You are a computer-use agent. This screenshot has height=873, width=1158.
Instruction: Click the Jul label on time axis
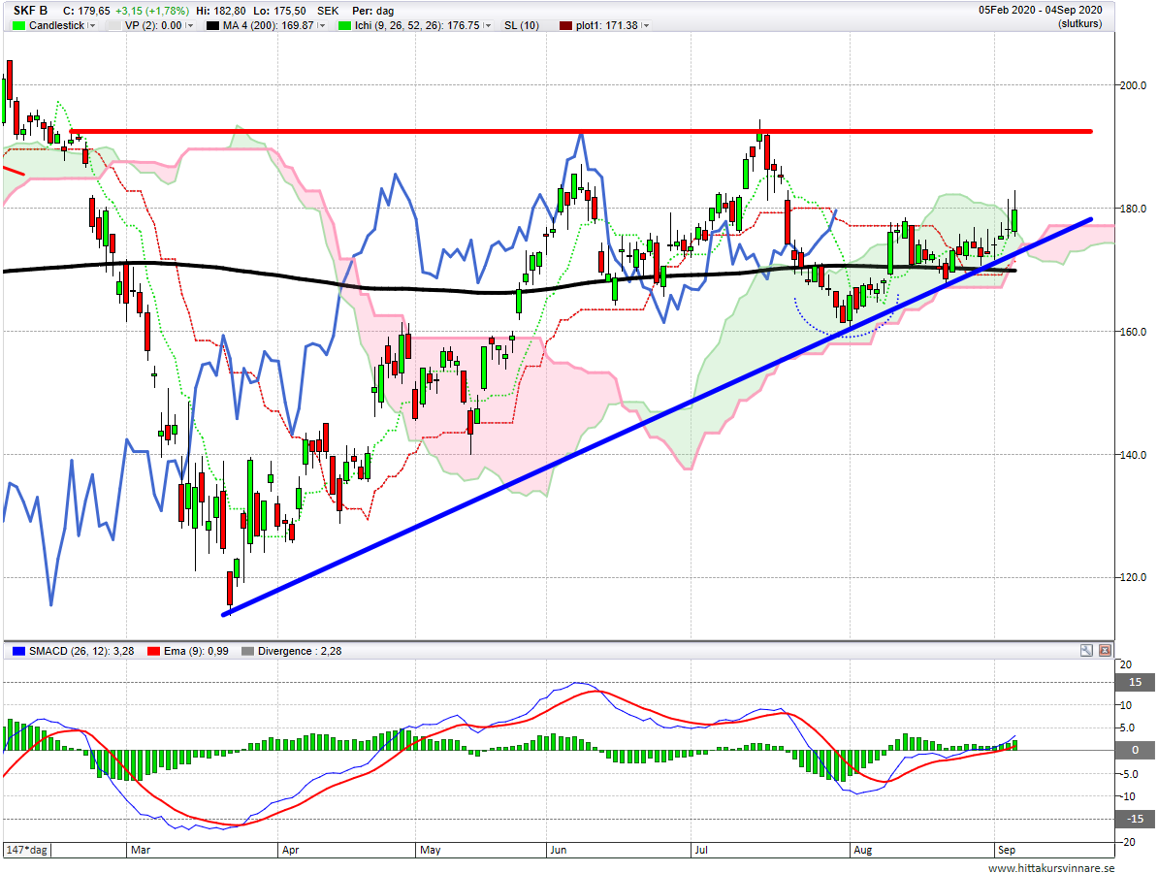point(701,850)
